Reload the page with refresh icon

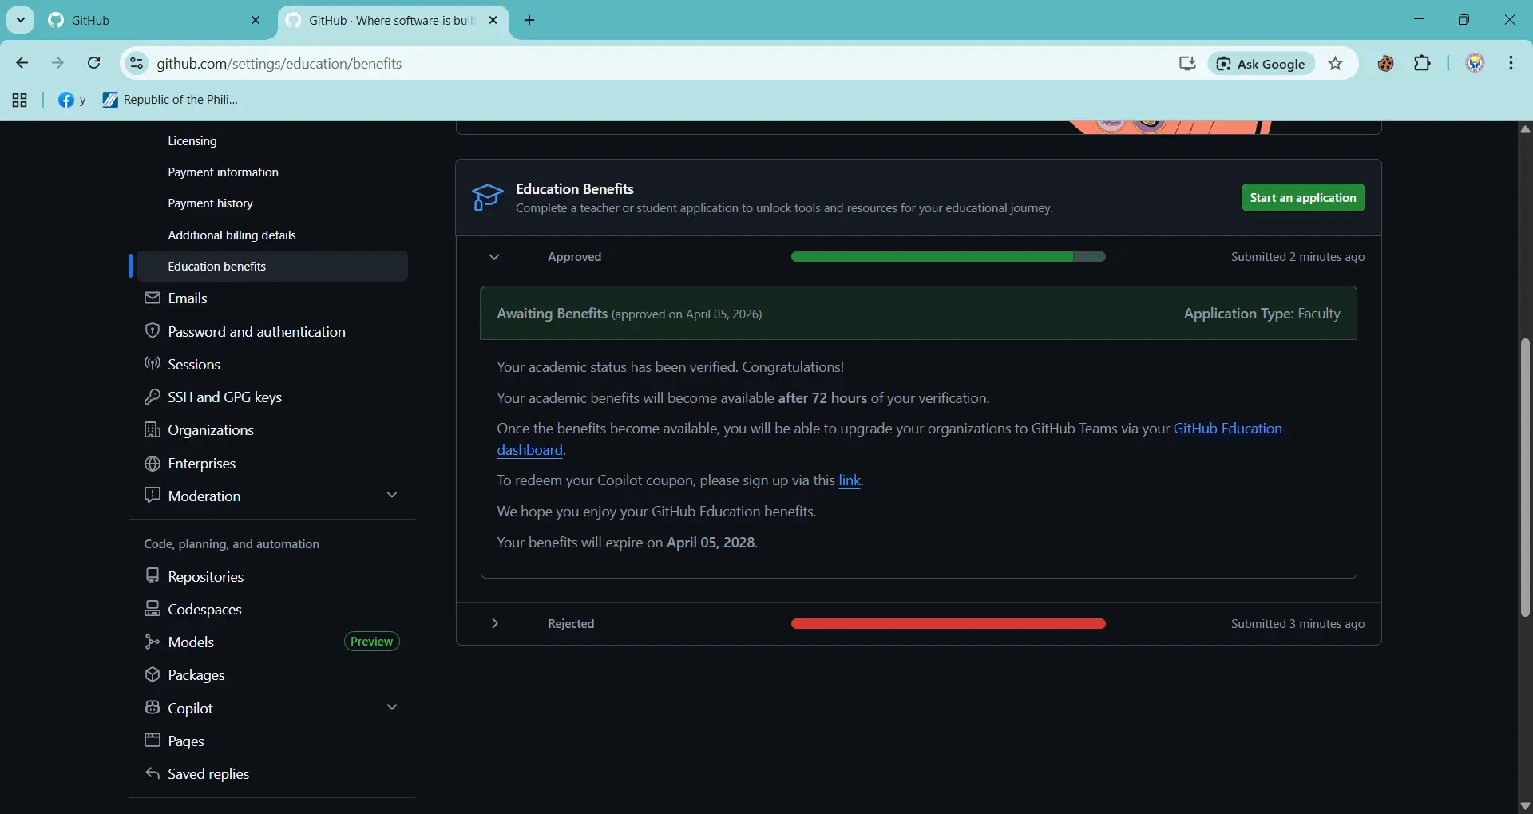(93, 63)
